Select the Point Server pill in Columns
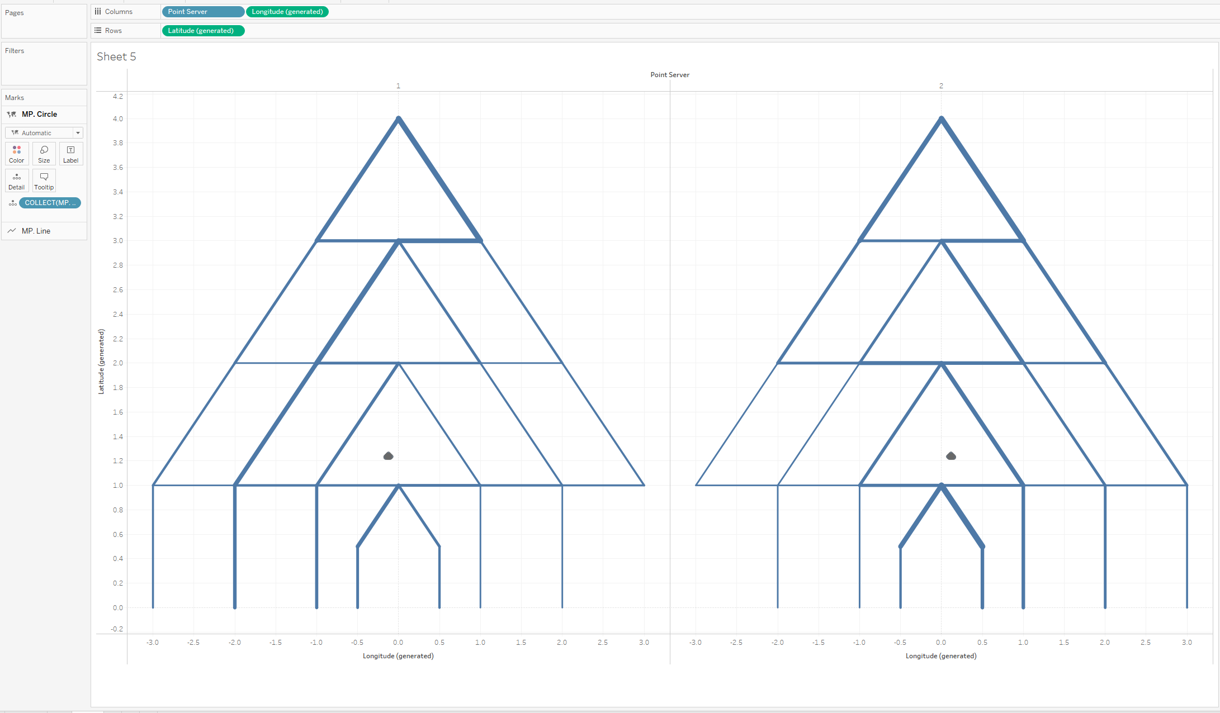The height and width of the screenshot is (713, 1220). tap(202, 12)
